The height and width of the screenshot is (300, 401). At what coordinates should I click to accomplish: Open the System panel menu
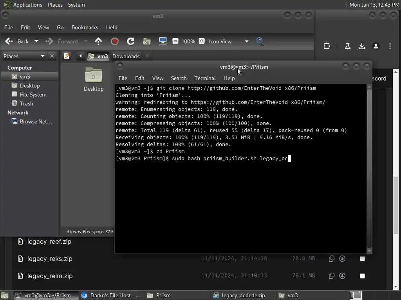click(x=76, y=5)
